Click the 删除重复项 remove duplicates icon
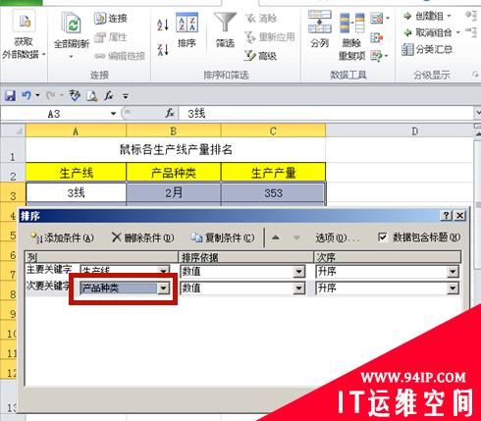 [x=351, y=35]
